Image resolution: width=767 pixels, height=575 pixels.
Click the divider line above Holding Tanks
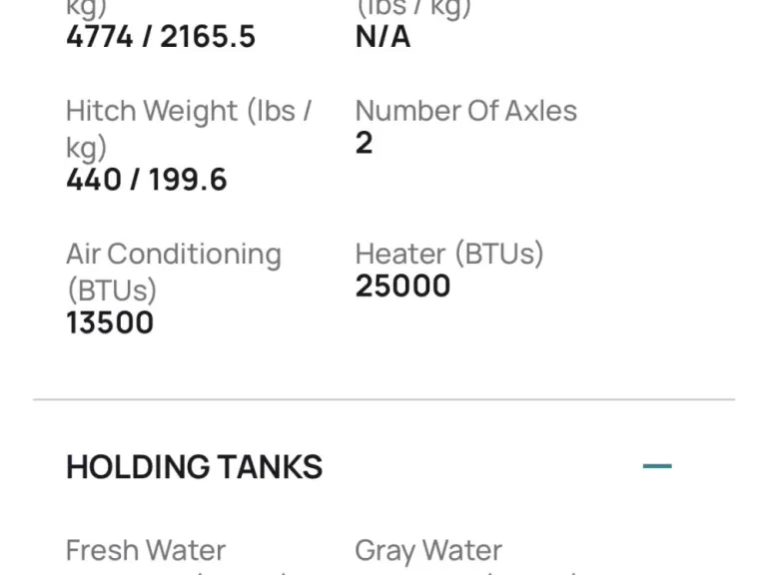[383, 399]
